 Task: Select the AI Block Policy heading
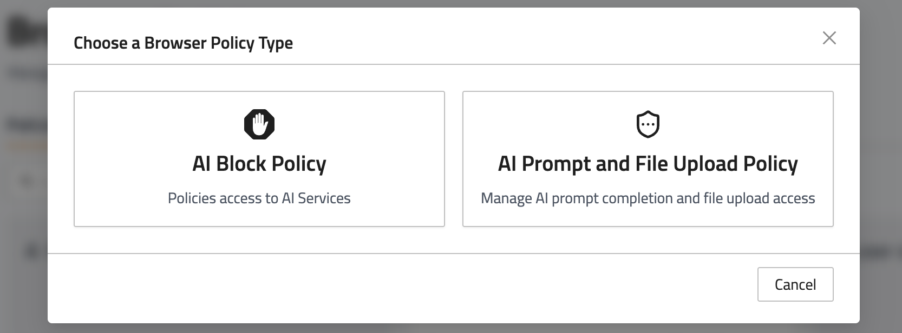259,164
